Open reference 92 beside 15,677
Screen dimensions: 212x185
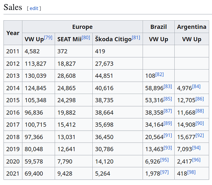point(200,135)
